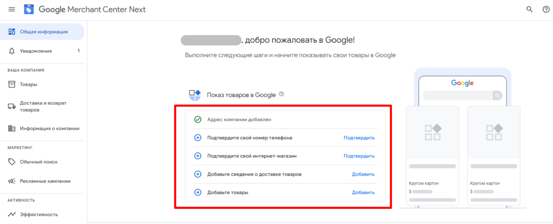
Task: Click the Показ товаров в Google heading
Action: (241, 95)
